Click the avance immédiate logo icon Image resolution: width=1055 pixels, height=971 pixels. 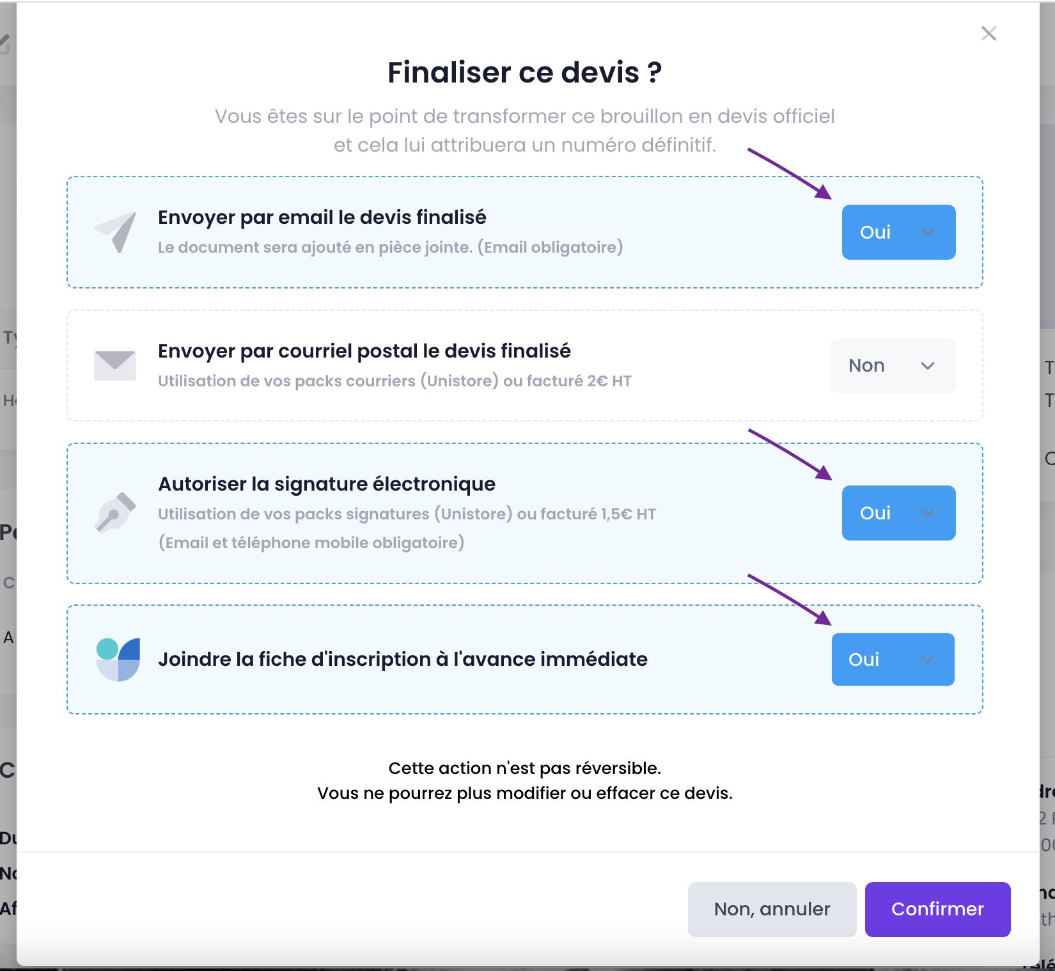click(x=118, y=659)
